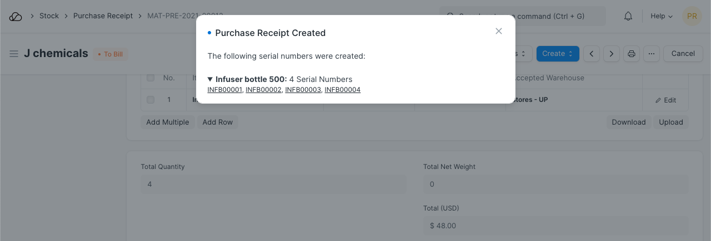Open the Create dropdown button
711x241 pixels.
tap(558, 54)
